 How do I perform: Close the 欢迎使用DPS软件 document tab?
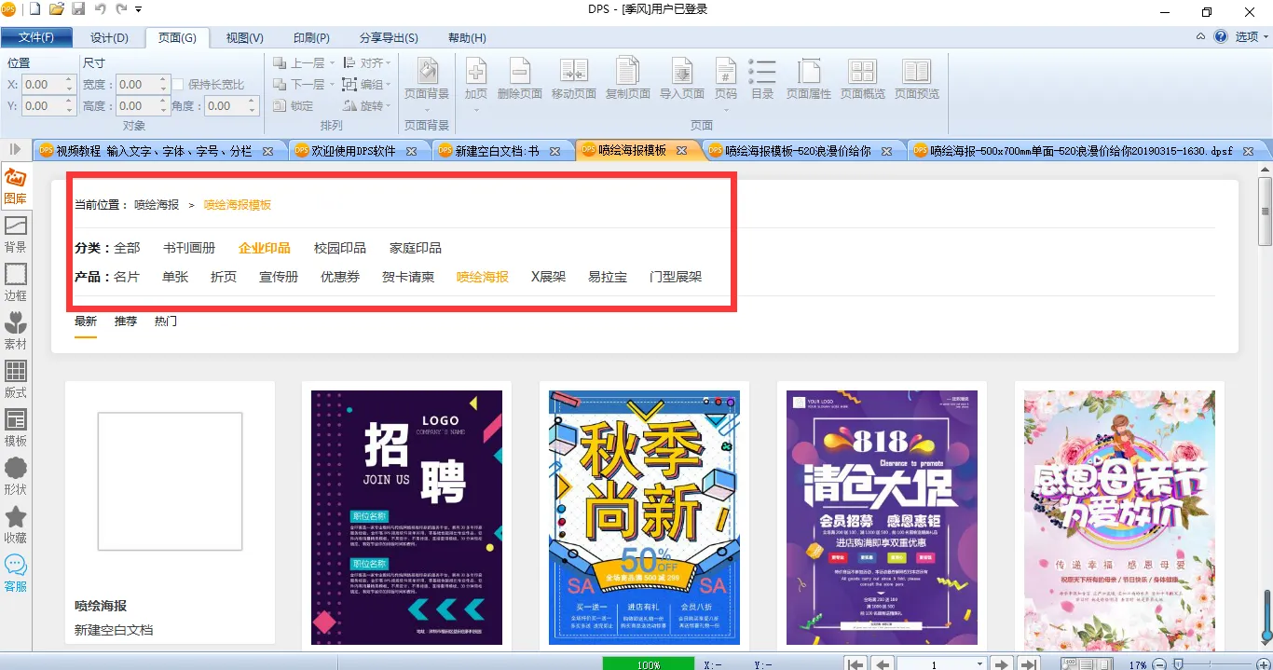412,151
